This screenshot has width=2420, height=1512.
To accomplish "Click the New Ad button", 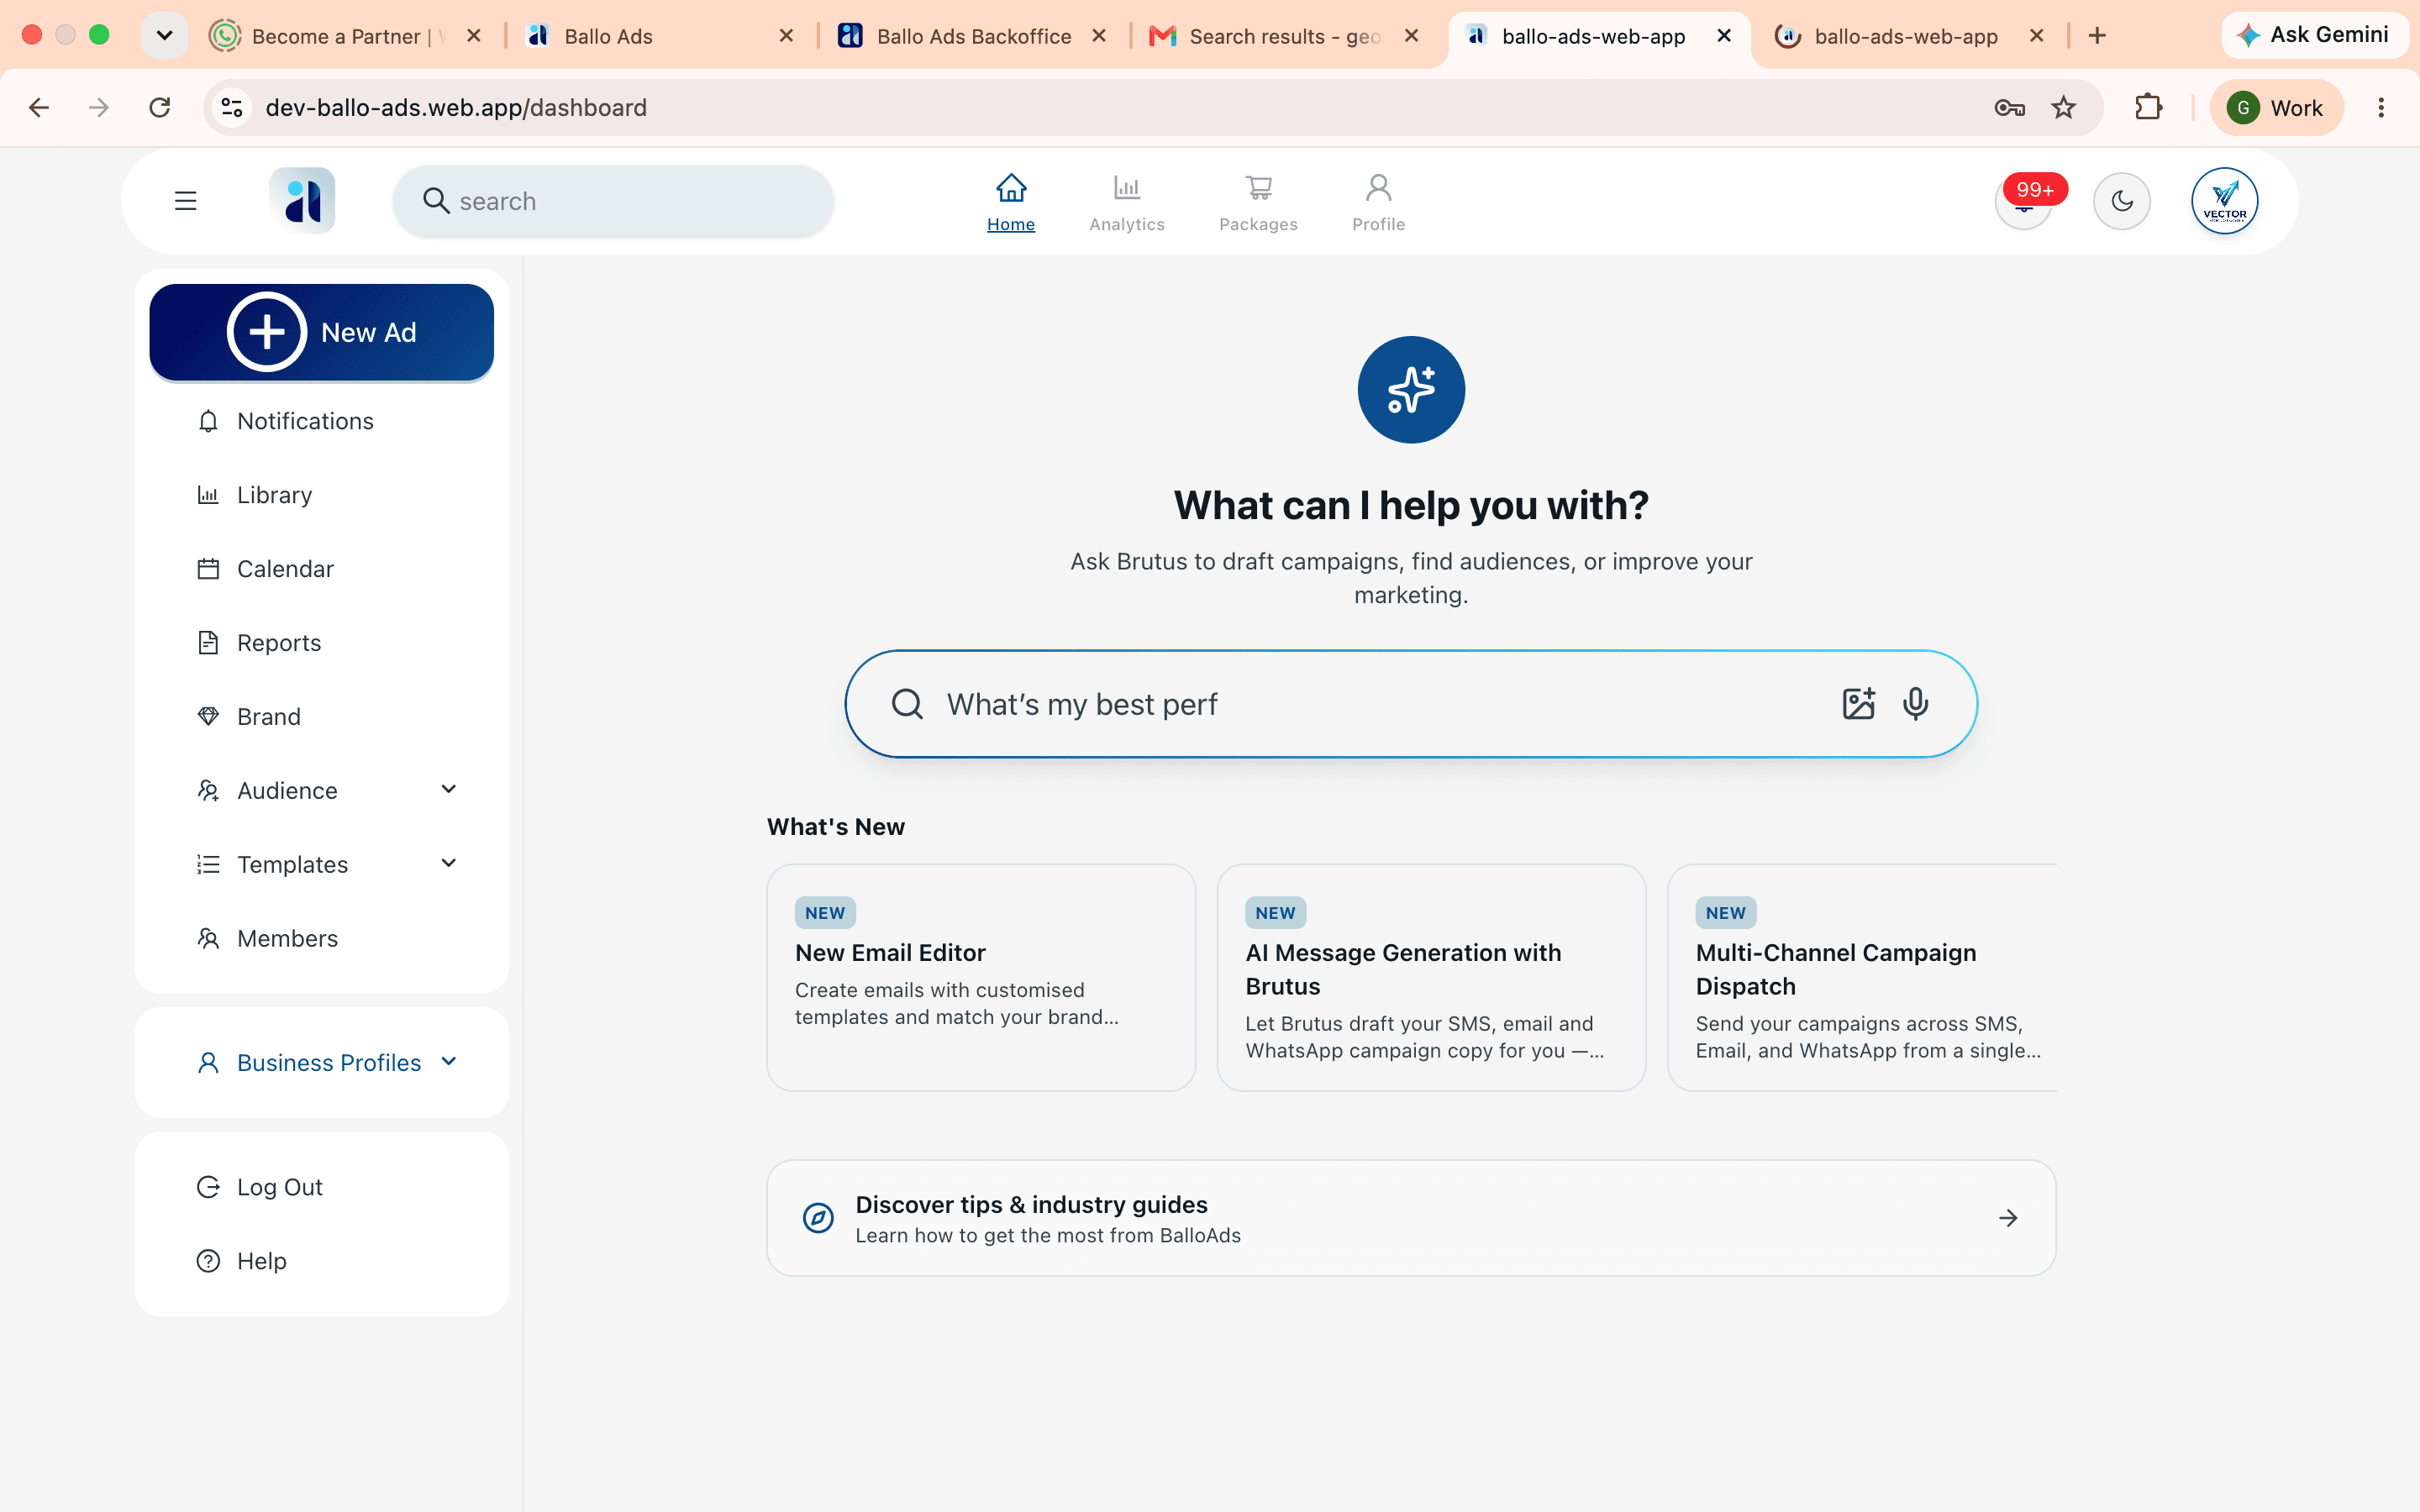I will point(322,332).
